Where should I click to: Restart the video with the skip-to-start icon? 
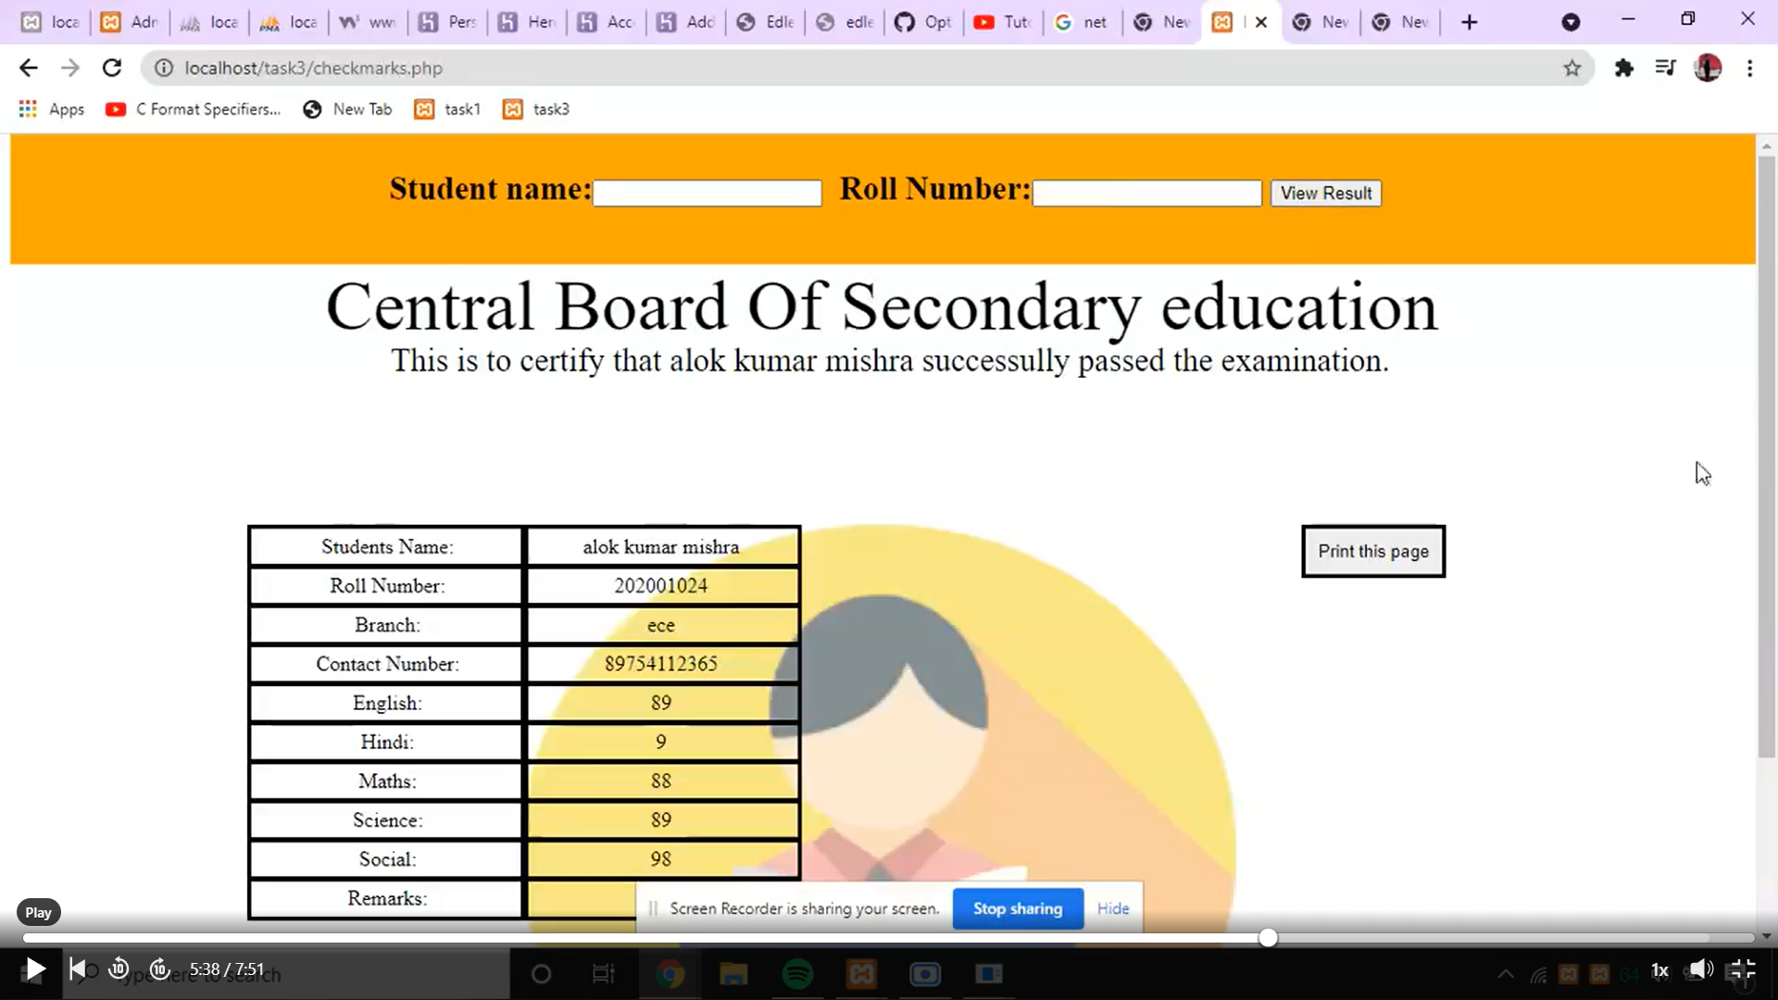(78, 969)
